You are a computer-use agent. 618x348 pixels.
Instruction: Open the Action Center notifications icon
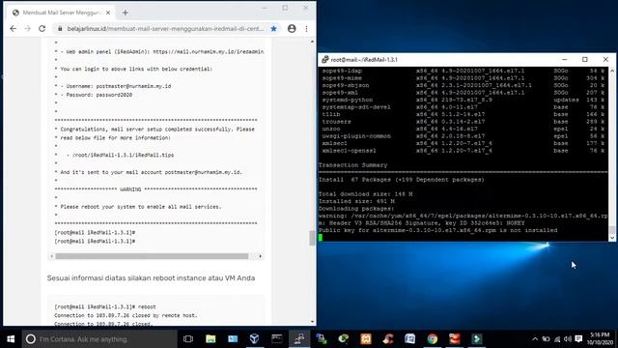[x=578, y=339]
